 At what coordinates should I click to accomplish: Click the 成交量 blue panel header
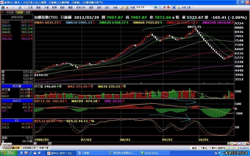coord(17,86)
